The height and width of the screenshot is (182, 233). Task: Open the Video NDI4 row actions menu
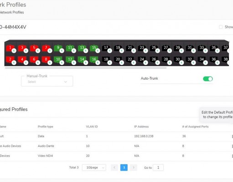[x=232, y=156]
